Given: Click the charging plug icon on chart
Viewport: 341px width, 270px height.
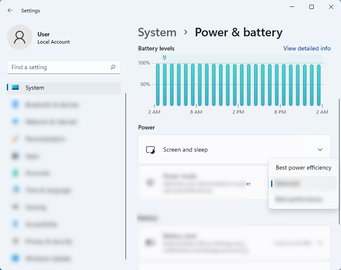Looking at the screenshot, I should [x=165, y=57].
